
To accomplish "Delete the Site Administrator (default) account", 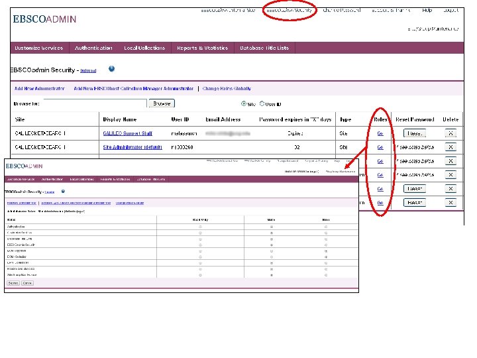I will [450, 147].
